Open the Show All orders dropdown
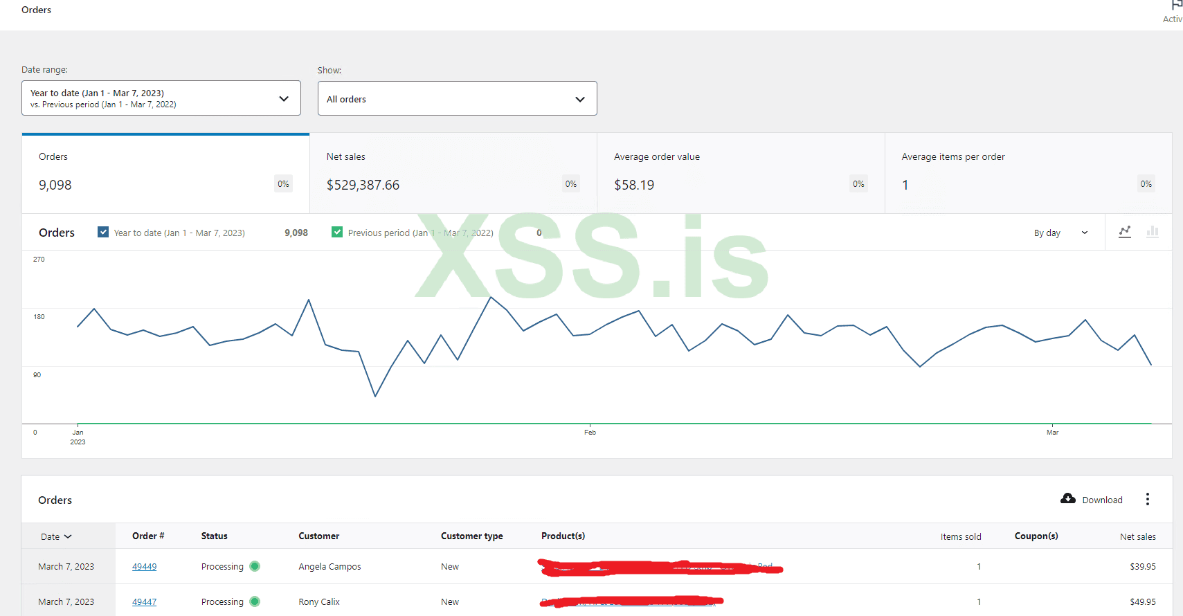 (x=457, y=99)
